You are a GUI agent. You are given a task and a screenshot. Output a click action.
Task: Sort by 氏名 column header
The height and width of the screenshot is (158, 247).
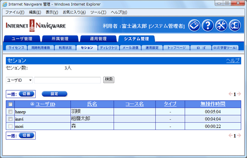92,104
